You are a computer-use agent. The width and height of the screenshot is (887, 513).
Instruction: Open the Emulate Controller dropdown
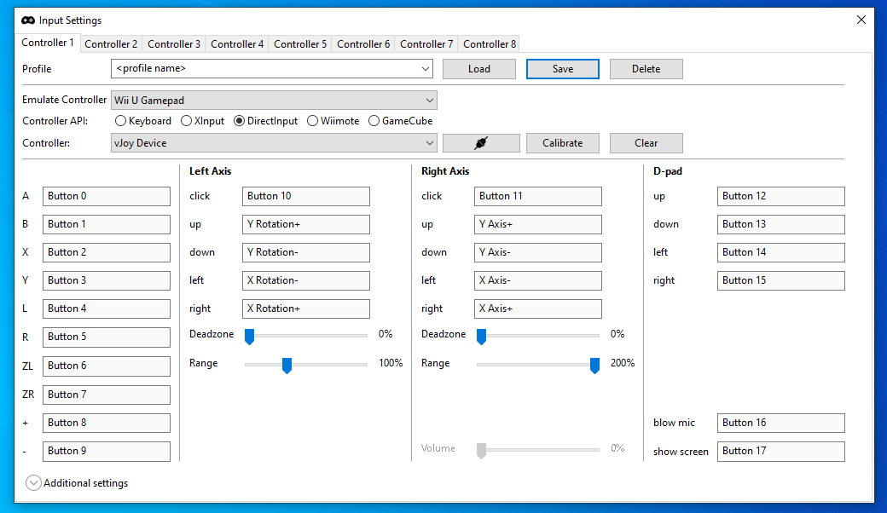tap(274, 100)
